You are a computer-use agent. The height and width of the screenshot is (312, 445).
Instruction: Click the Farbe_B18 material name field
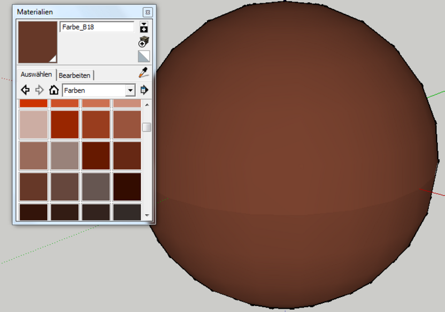97,27
